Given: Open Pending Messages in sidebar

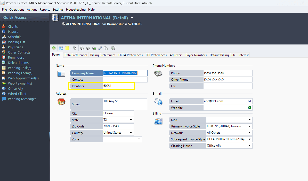Looking at the screenshot, I should 22,99.
